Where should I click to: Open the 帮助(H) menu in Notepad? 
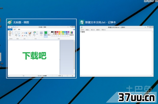(104, 30)
